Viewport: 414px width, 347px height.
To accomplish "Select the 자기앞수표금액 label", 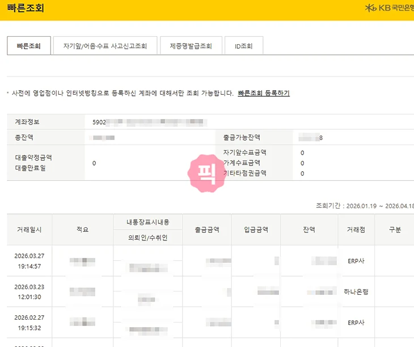I will click(x=245, y=153).
